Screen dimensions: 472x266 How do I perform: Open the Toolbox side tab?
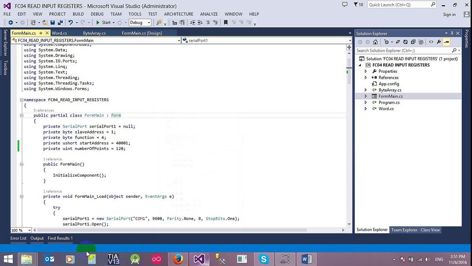click(x=5, y=68)
